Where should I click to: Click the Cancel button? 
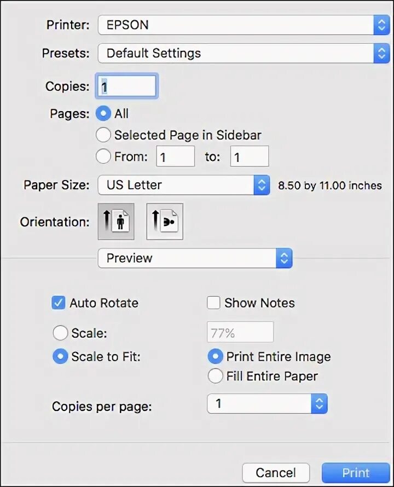pyautogui.click(x=276, y=473)
